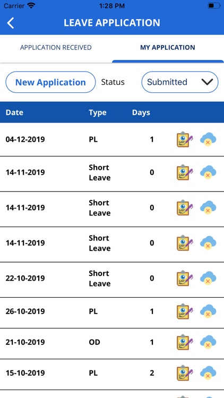Switch to Application Received tab
Image resolution: width=224 pixels, height=398 pixels.
[x=56, y=47]
